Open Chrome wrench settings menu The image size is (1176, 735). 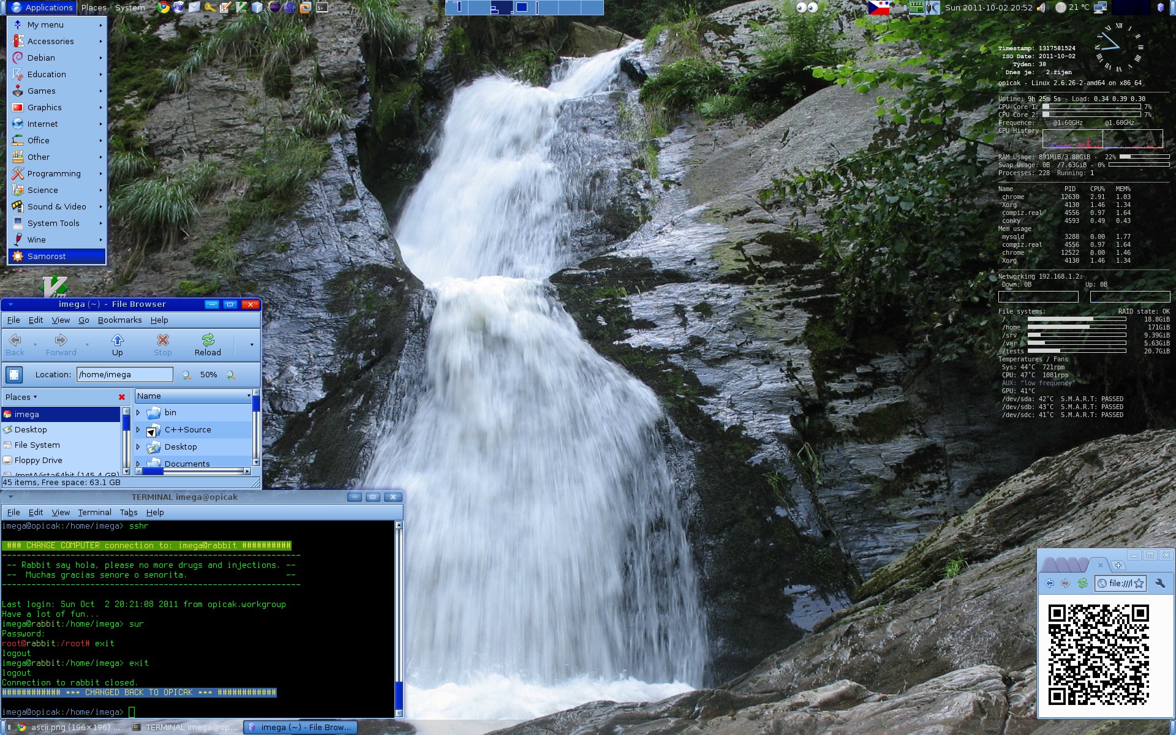[x=1159, y=583]
